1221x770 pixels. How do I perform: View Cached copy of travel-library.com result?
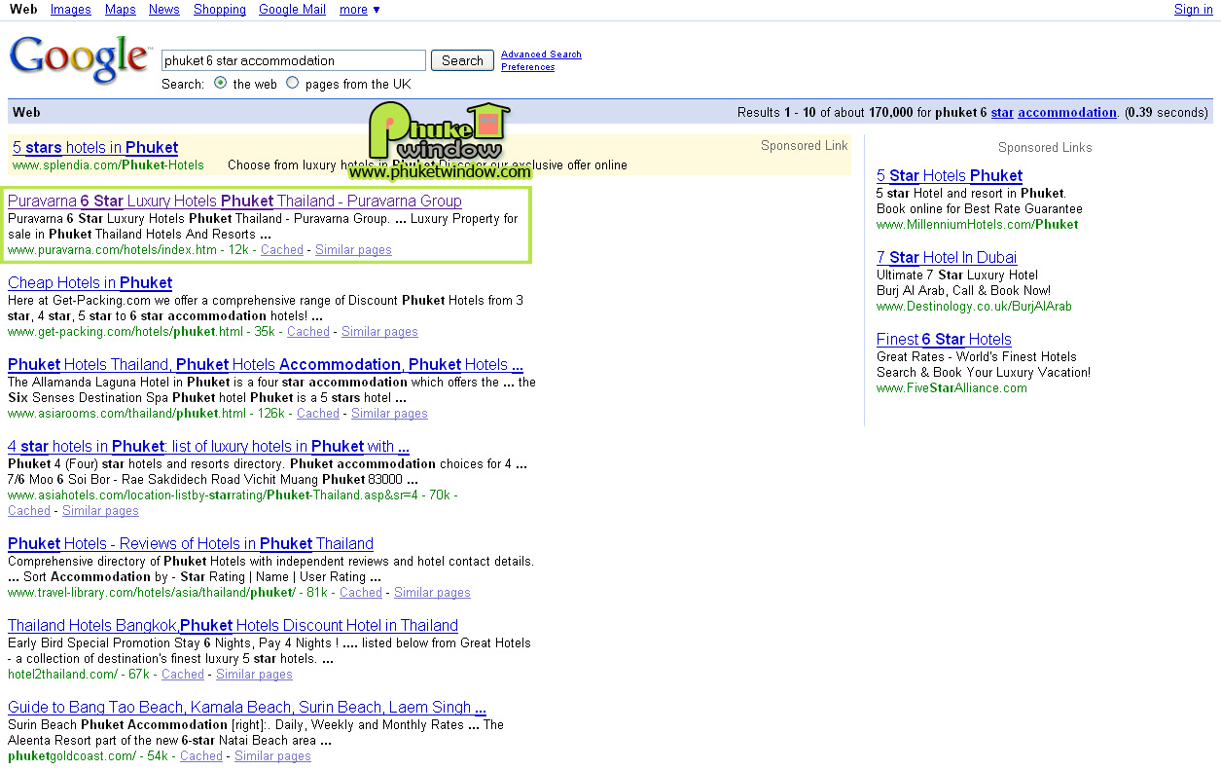coord(361,593)
